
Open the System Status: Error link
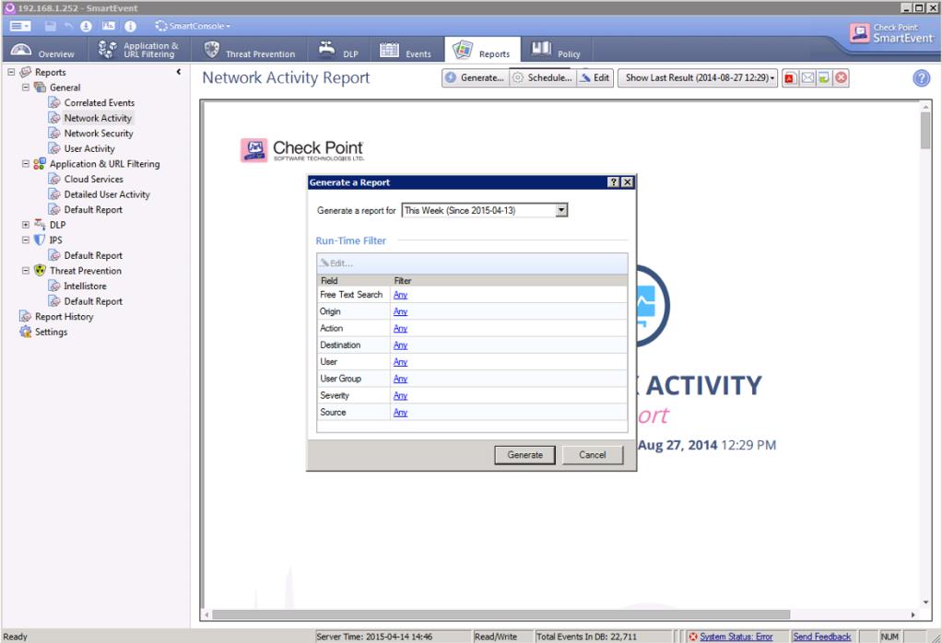pos(736,637)
